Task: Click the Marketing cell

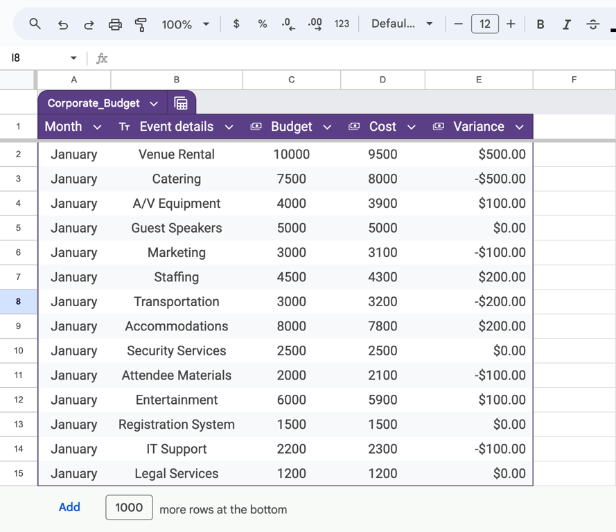Action: (177, 252)
